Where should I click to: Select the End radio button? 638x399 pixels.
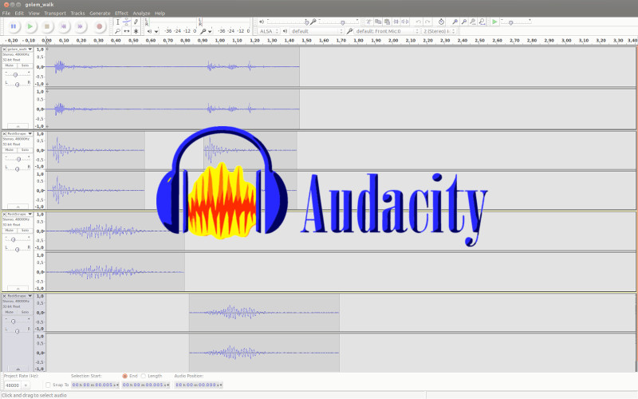[125, 376]
